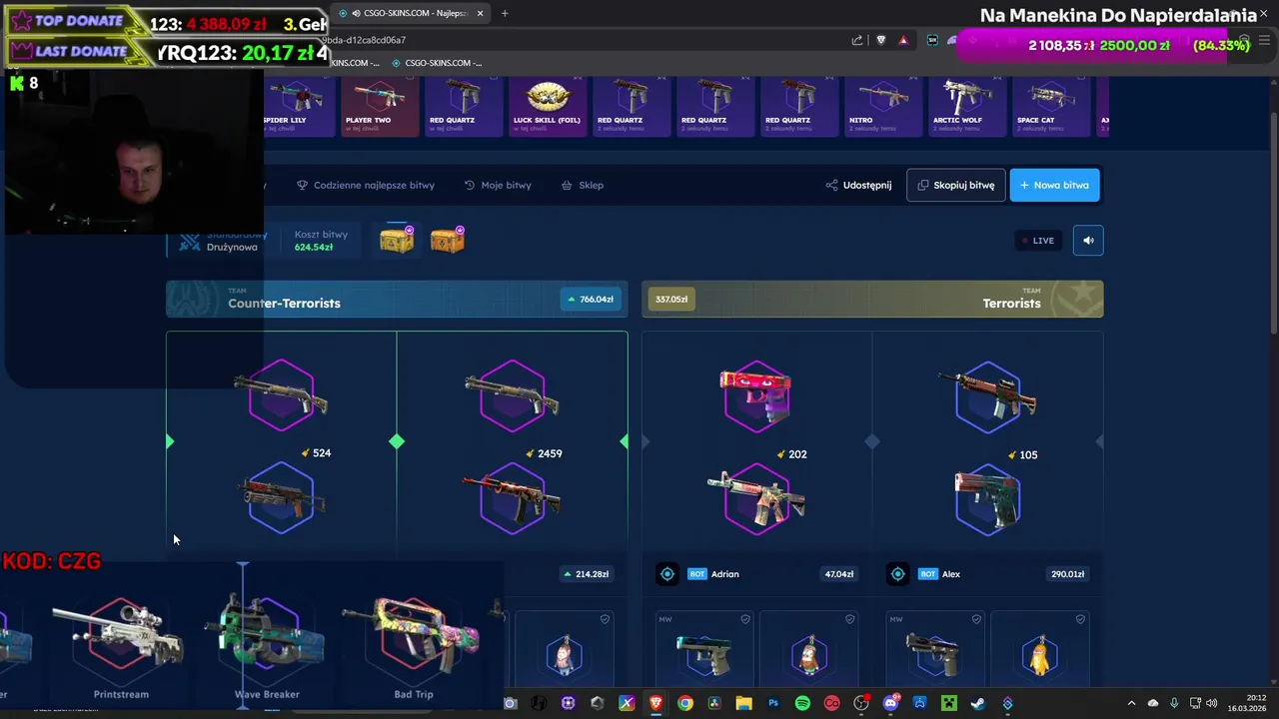The height and width of the screenshot is (719, 1279).
Task: Mute battle sound with speaker button
Action: 1088,240
